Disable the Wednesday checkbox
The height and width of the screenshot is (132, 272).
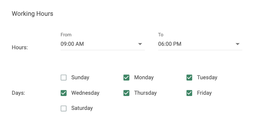click(x=63, y=93)
